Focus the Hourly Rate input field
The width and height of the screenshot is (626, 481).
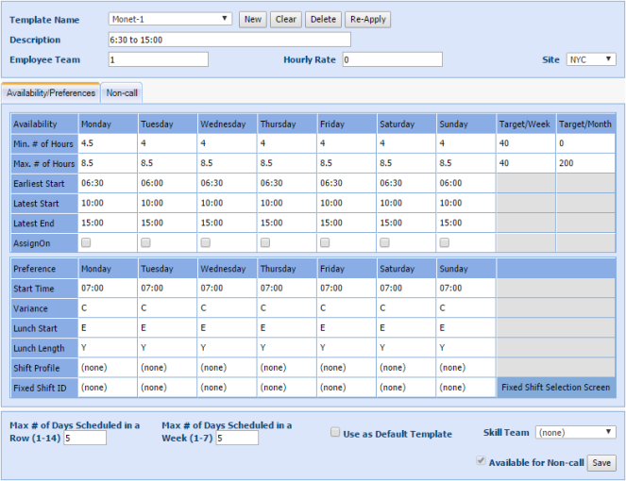(x=392, y=59)
